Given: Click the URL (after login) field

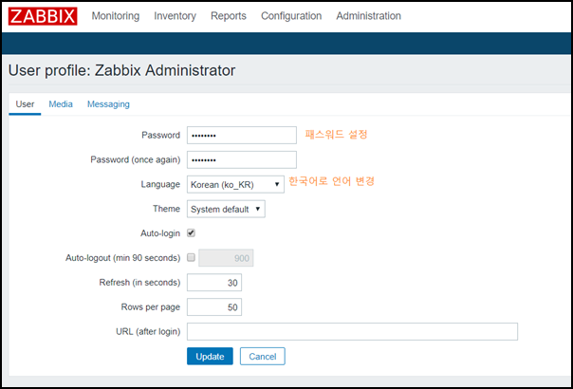Looking at the screenshot, I should tap(352, 332).
